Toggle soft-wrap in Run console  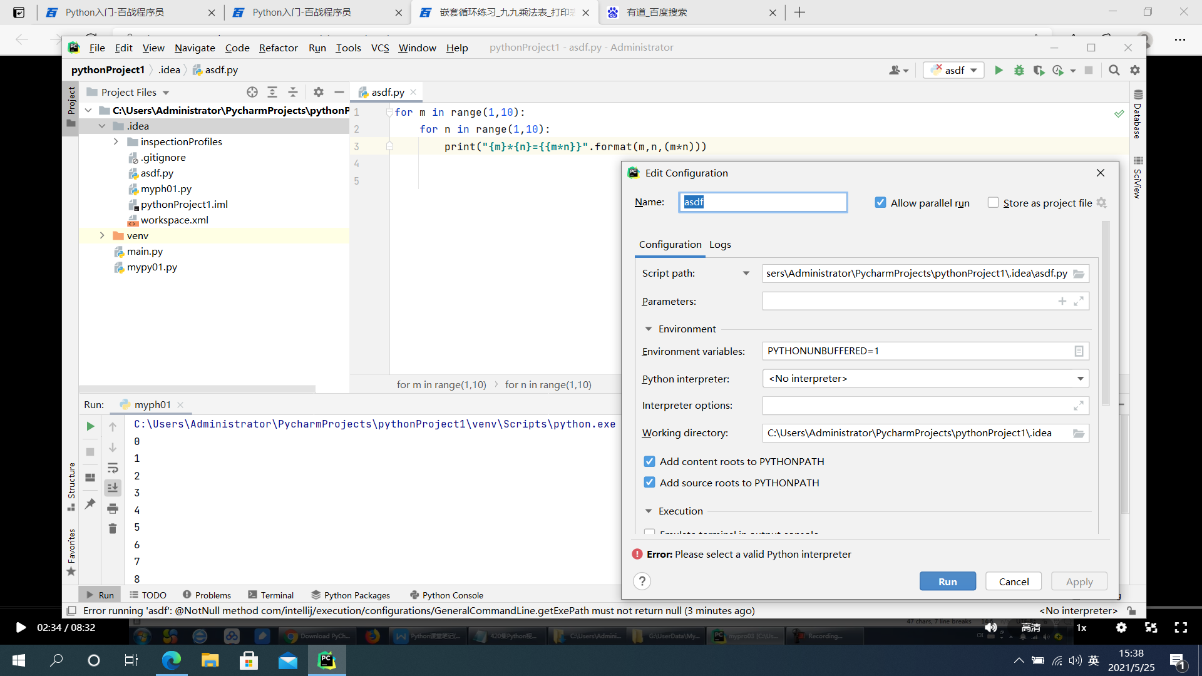[x=113, y=468]
